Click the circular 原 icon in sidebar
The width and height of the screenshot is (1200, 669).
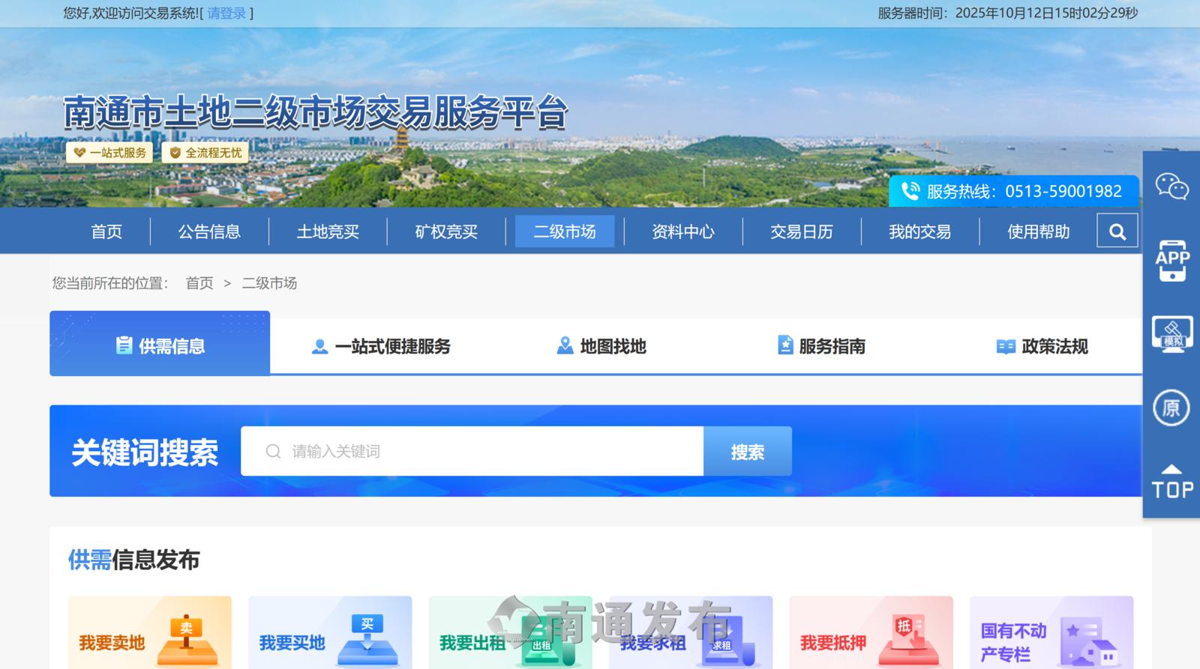pyautogui.click(x=1171, y=408)
